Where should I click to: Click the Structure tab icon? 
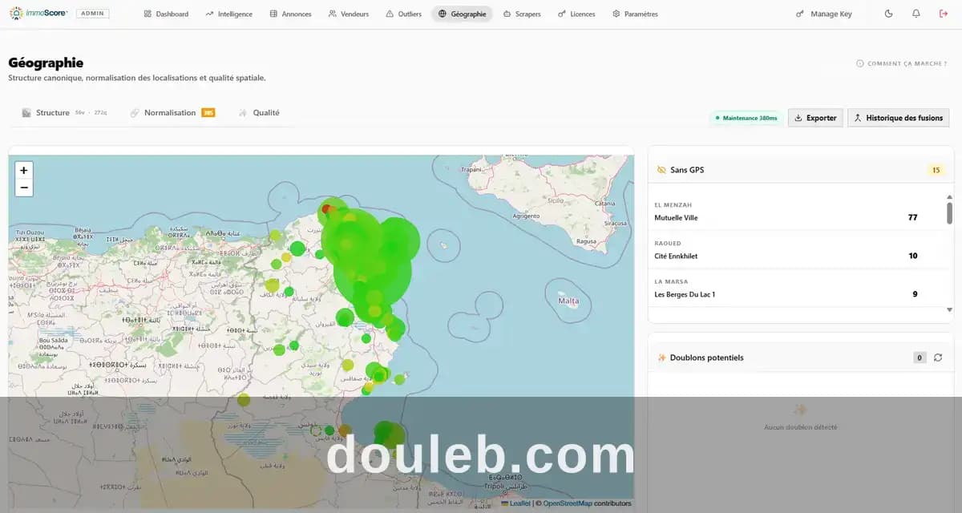[26, 113]
